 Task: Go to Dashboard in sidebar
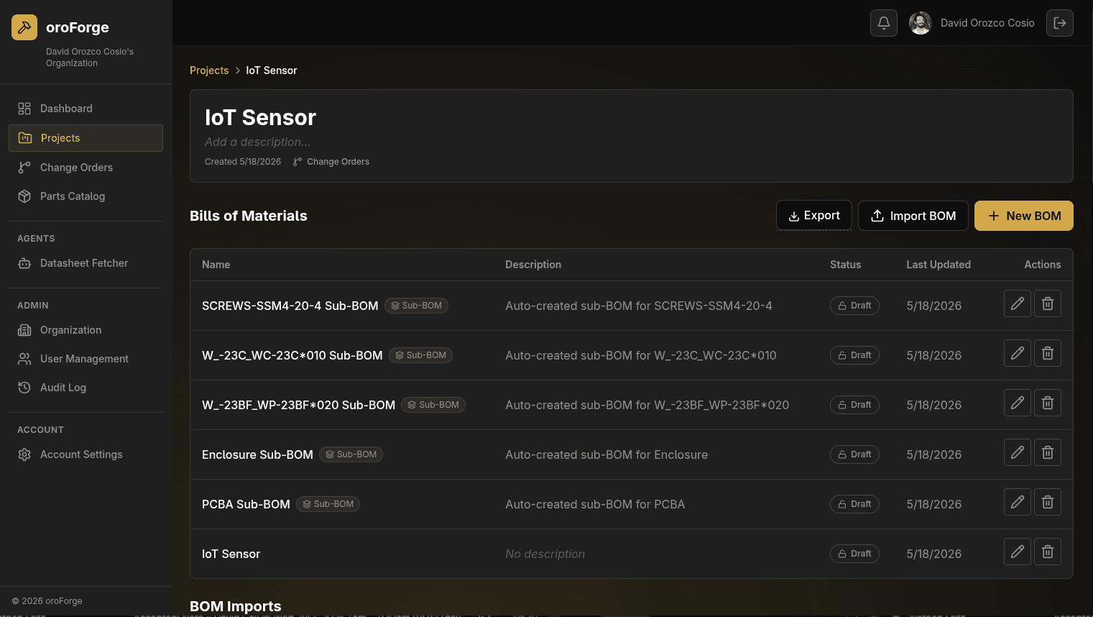point(86,109)
